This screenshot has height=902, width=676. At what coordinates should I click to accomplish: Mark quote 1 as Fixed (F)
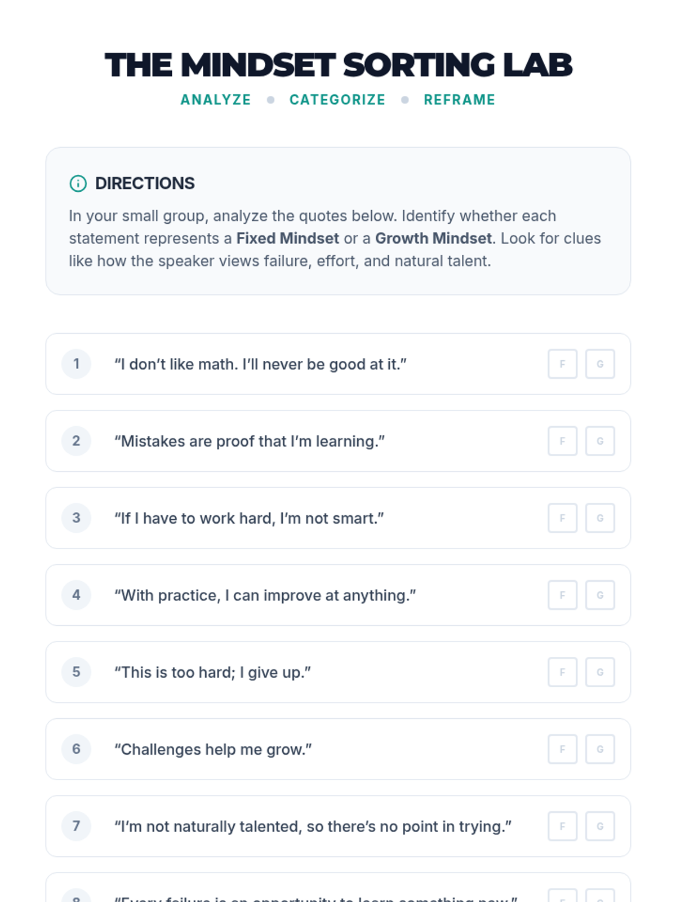click(562, 364)
